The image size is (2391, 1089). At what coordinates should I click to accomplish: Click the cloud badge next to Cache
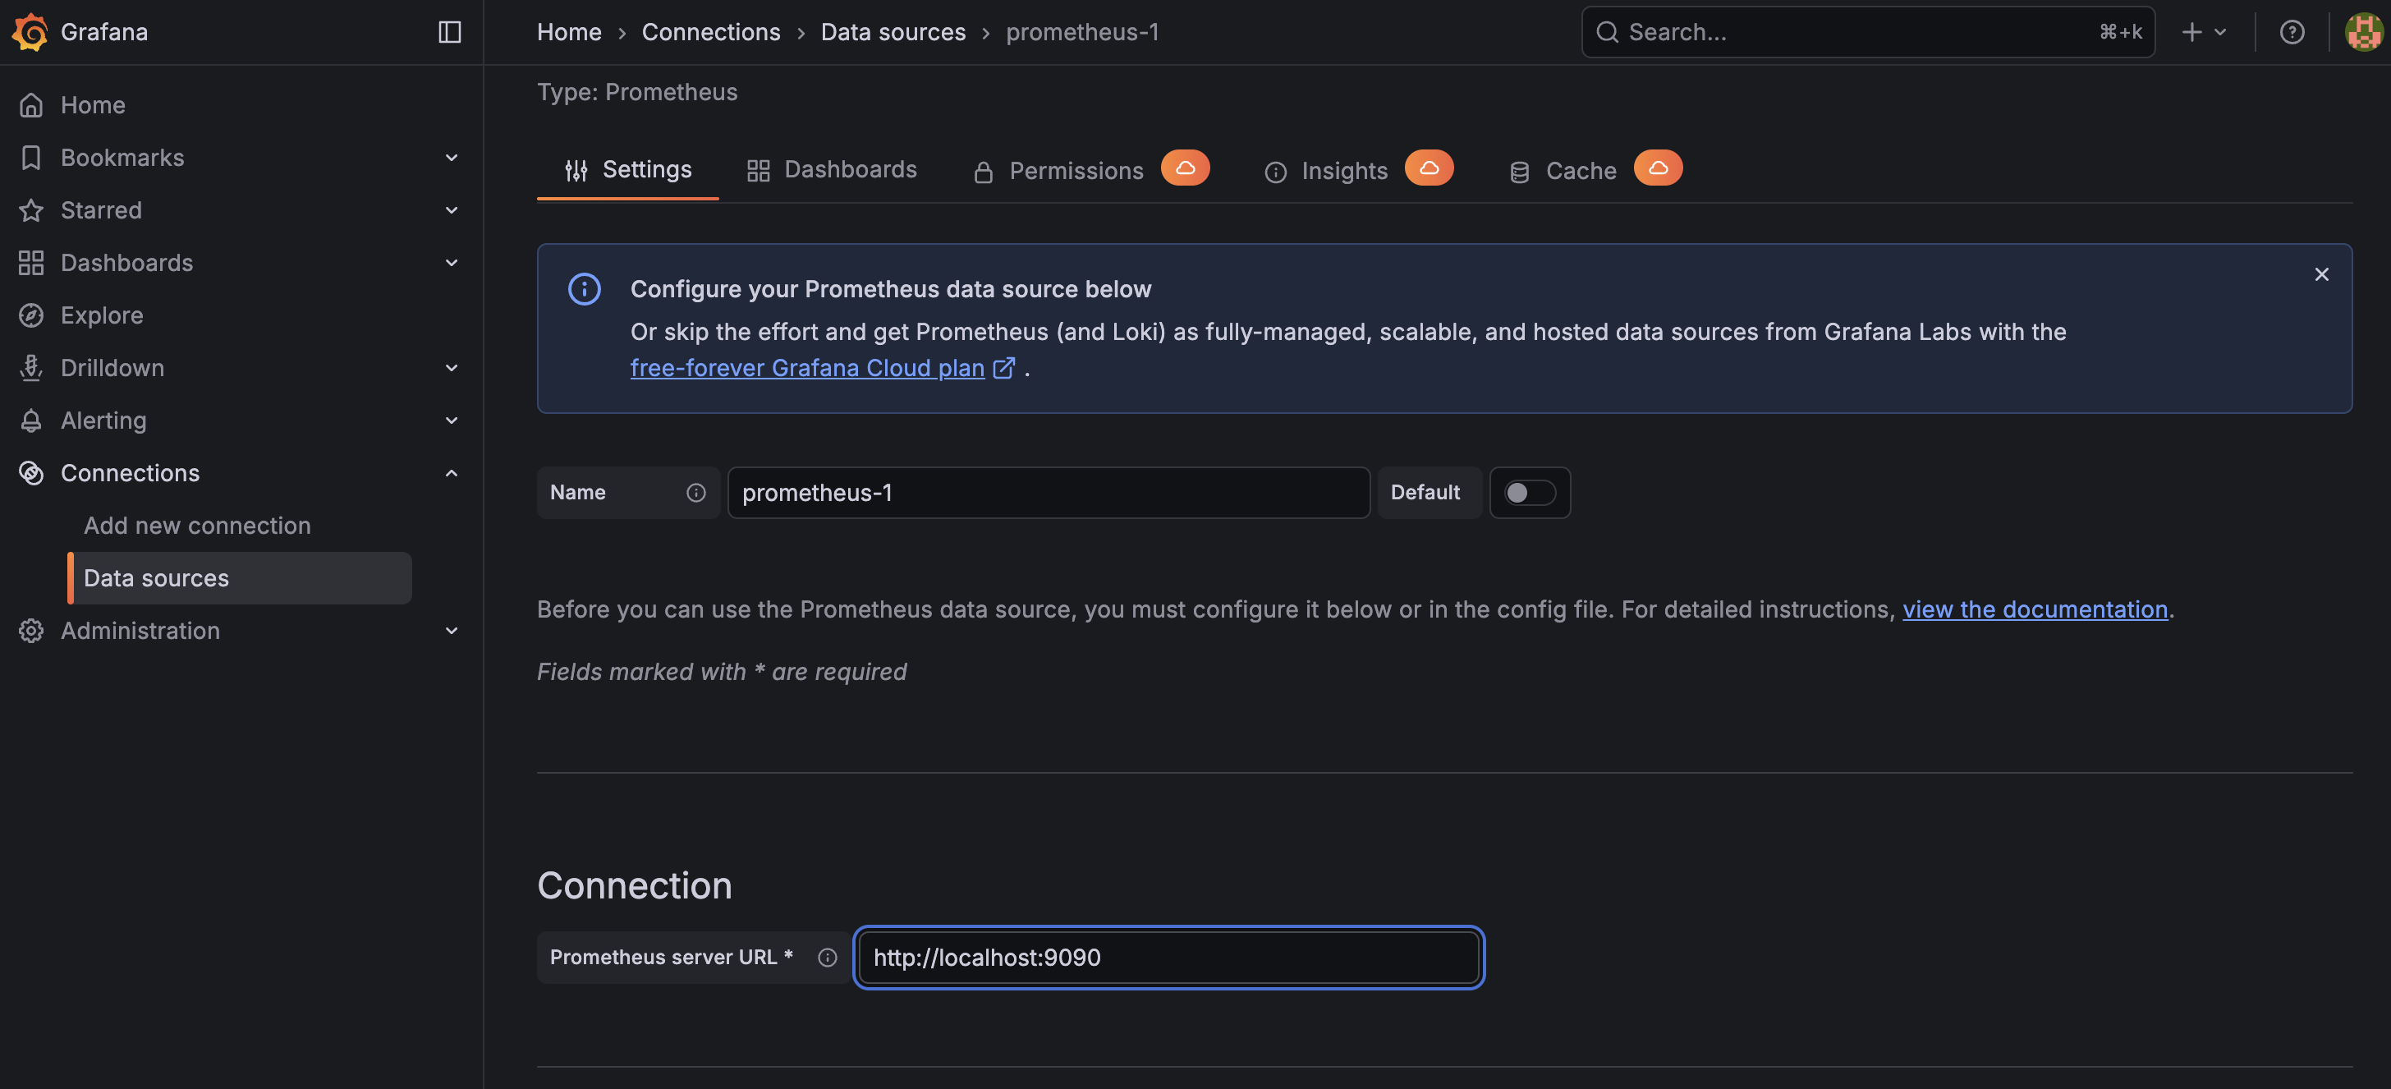click(1659, 168)
